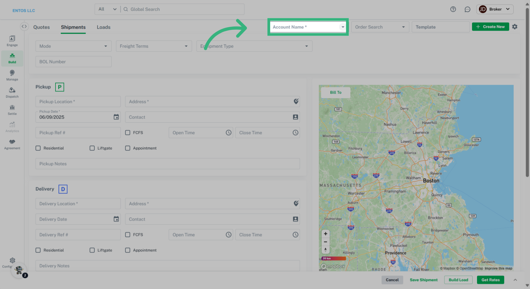Expand the Account Name dropdown
Image resolution: width=530 pixels, height=289 pixels.
343,27
